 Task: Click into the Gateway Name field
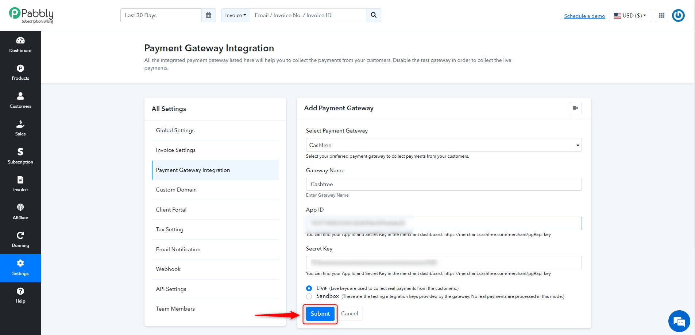pyautogui.click(x=444, y=184)
